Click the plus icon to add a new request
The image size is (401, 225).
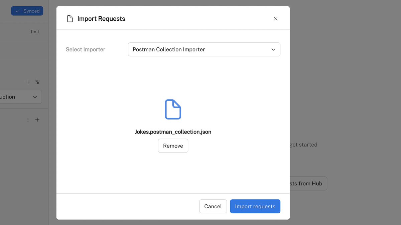28,82
